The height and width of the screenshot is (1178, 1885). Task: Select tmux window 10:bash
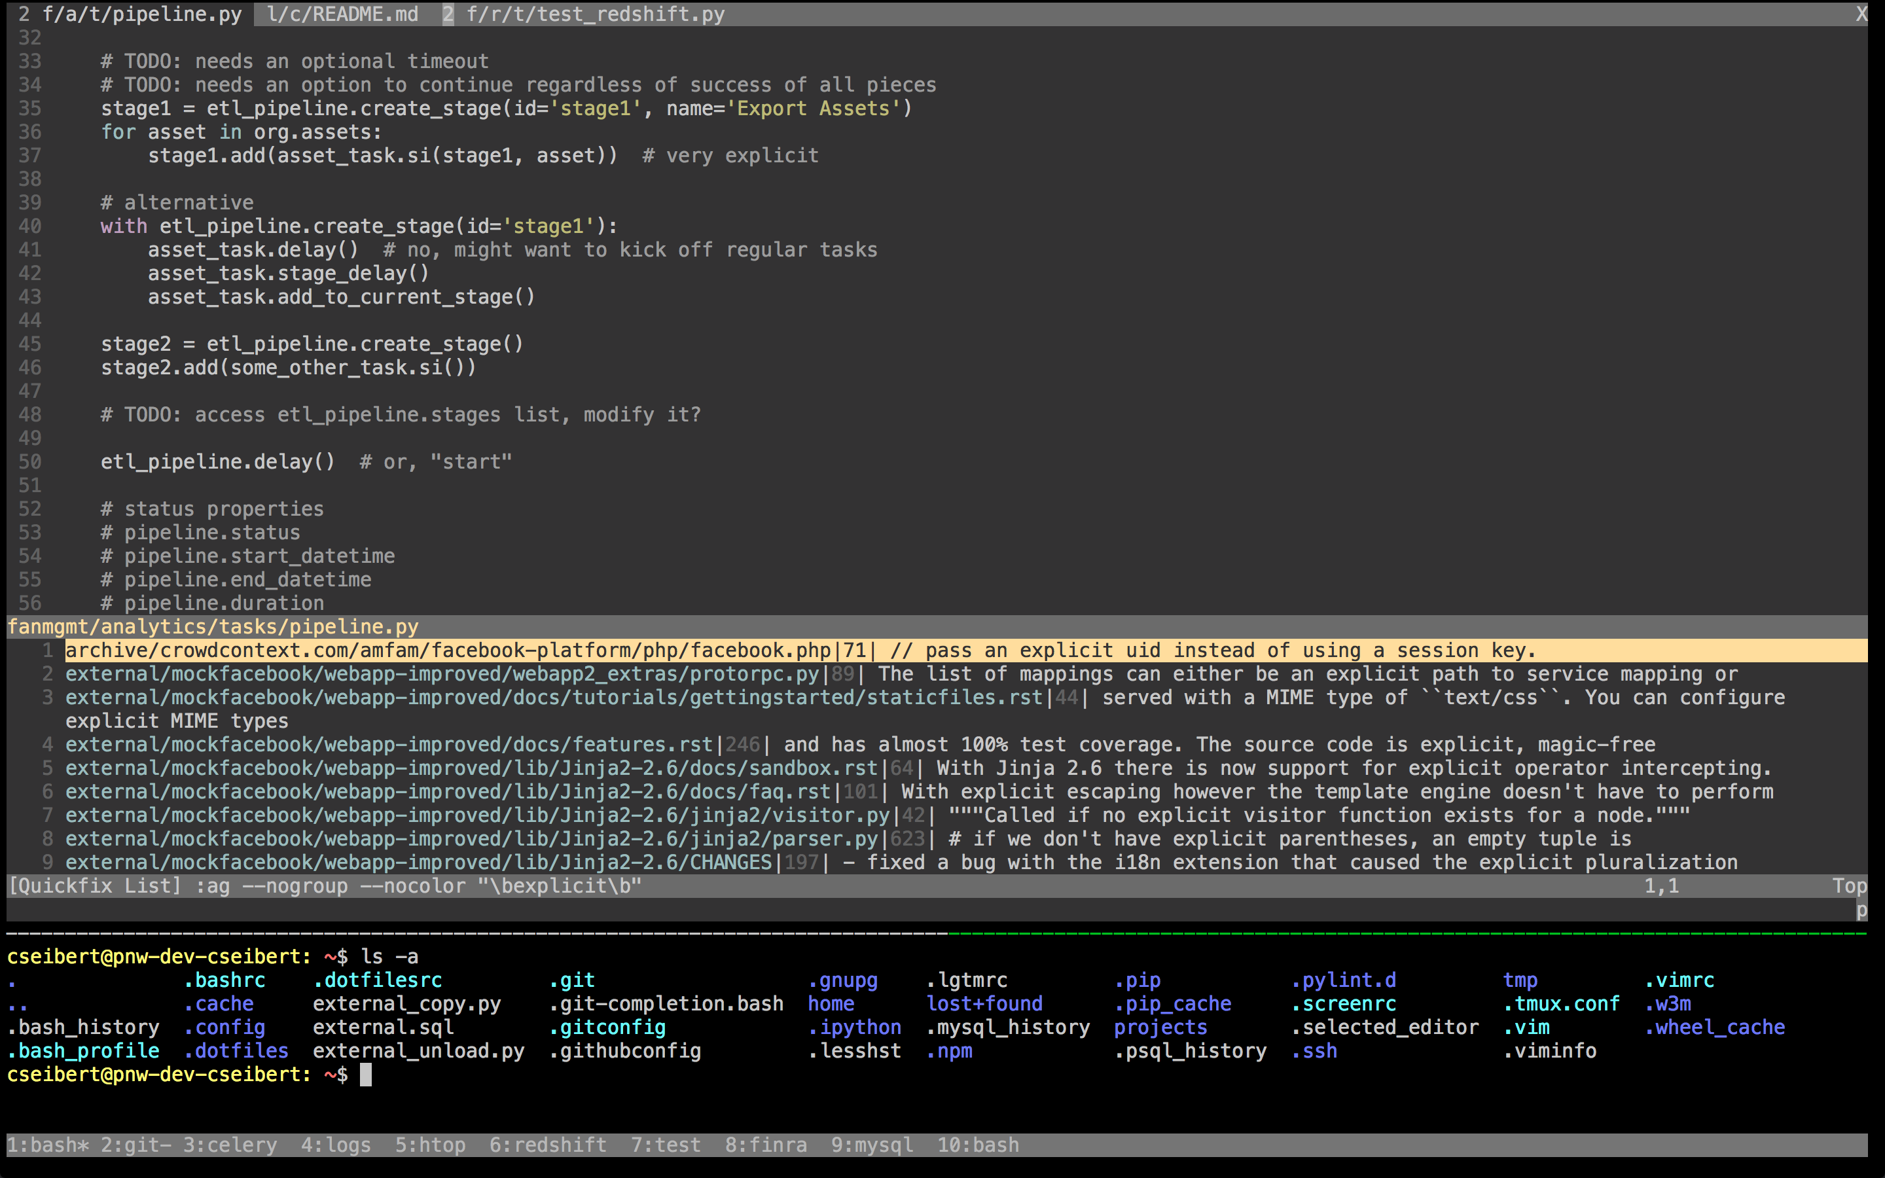coord(978,1145)
